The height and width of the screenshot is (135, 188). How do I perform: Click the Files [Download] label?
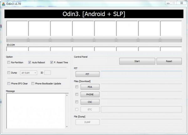pyautogui.click(x=82, y=81)
